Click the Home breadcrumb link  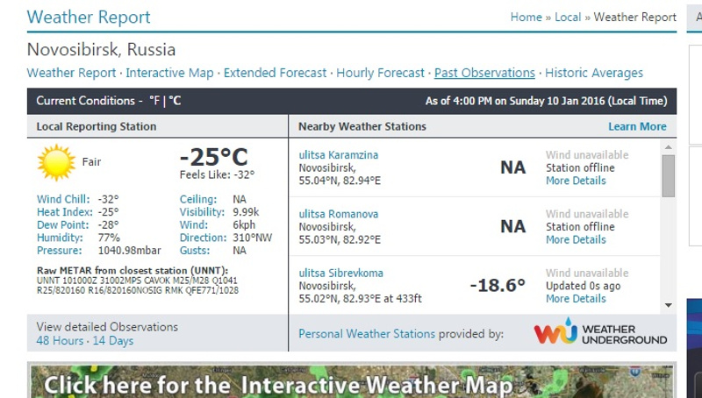click(526, 17)
